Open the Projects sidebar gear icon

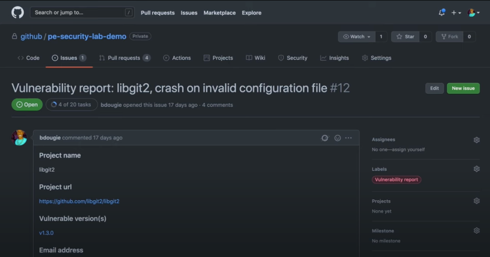tap(476, 201)
